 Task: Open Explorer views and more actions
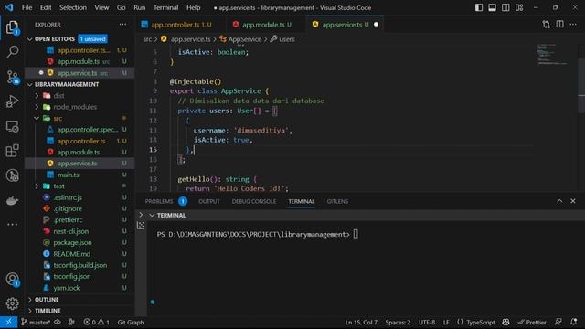tap(122, 25)
